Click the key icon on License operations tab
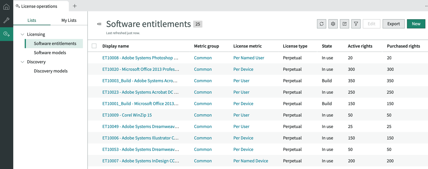The width and height of the screenshot is (428, 169). (18, 6)
